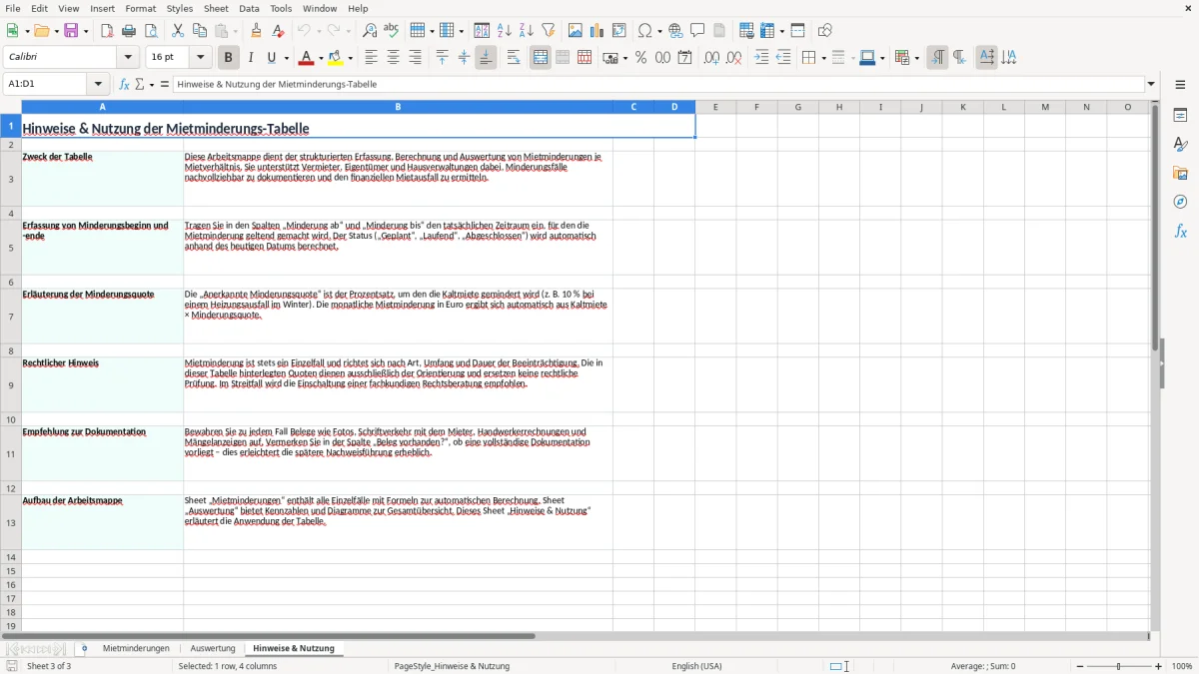Open the Format menu
1199x674 pixels.
(x=140, y=8)
